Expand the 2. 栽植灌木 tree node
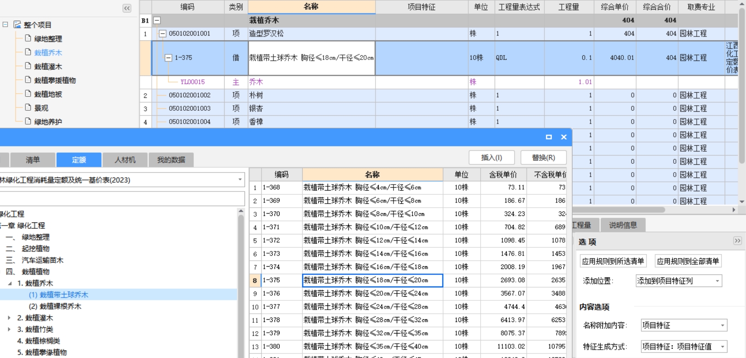 (9, 318)
